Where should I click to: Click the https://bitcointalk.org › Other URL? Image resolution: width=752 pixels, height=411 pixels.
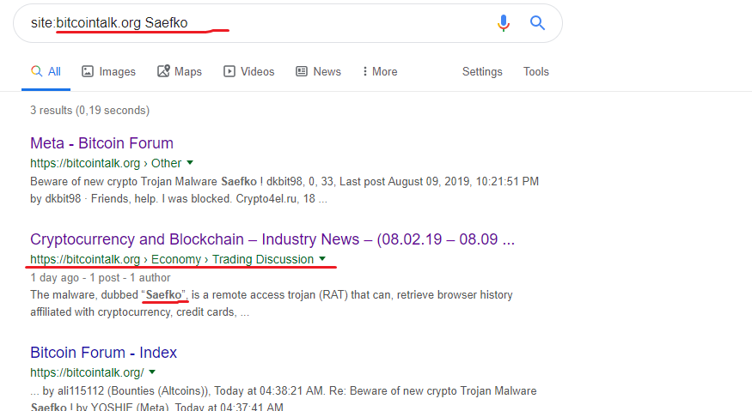tap(106, 163)
